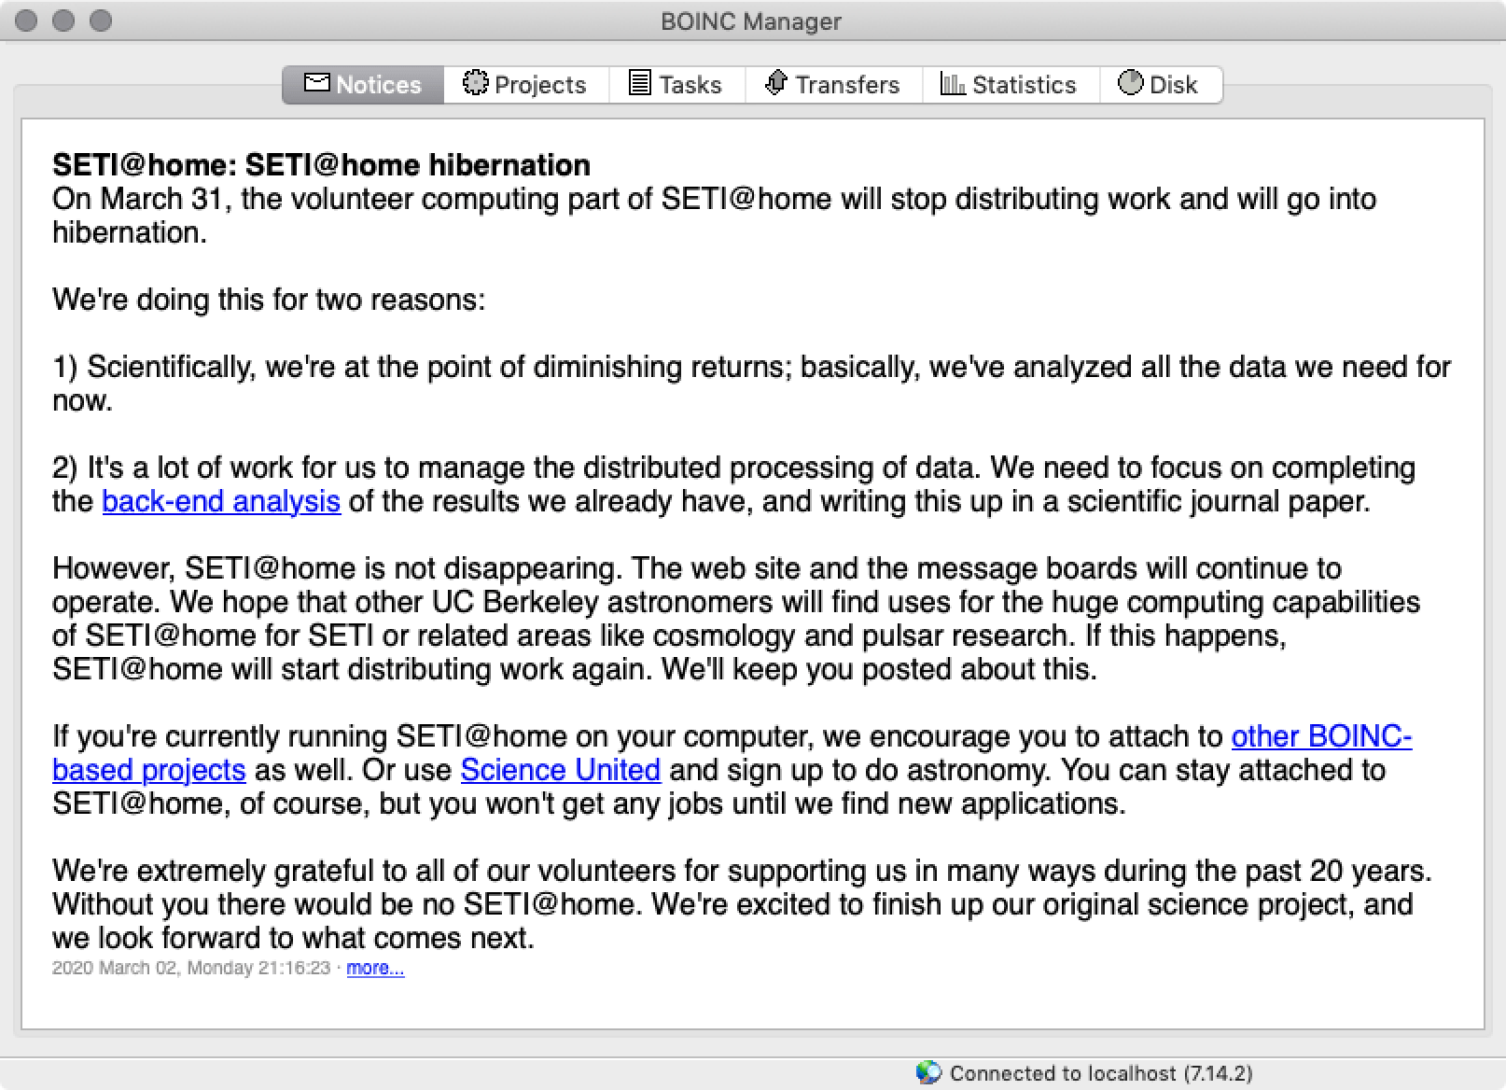Click the bar chart icon on Statistics tab

point(953,83)
